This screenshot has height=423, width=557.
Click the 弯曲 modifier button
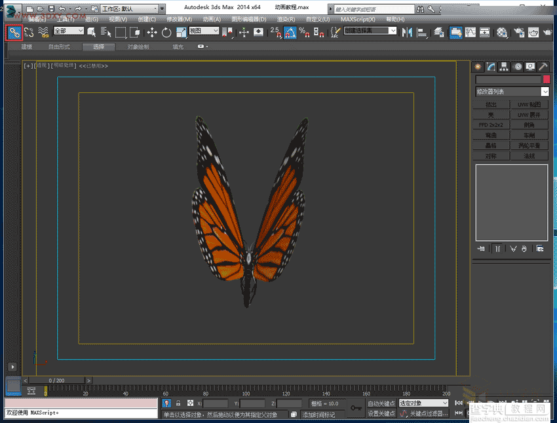point(491,135)
